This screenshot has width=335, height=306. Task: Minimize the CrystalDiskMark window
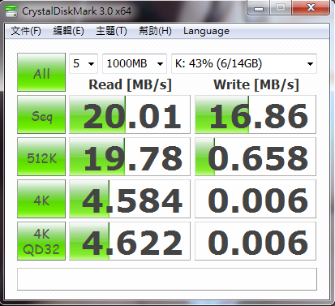[259, 8]
